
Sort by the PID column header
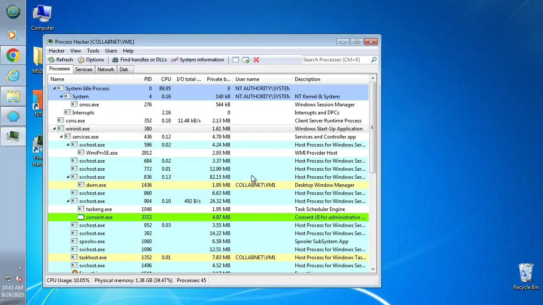point(144,79)
